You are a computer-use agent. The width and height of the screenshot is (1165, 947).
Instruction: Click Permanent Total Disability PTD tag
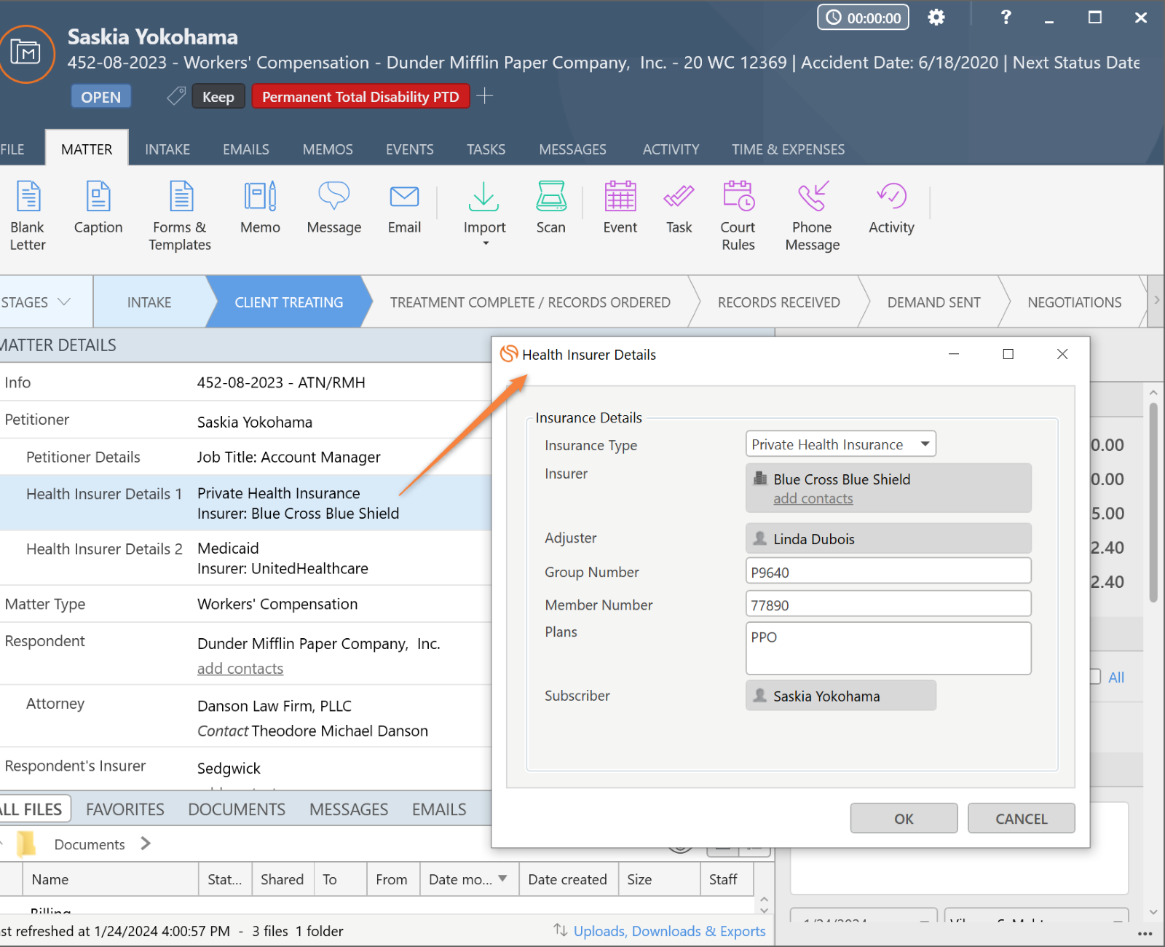[360, 96]
